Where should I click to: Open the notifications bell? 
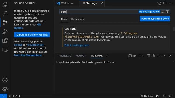(170, 96)
